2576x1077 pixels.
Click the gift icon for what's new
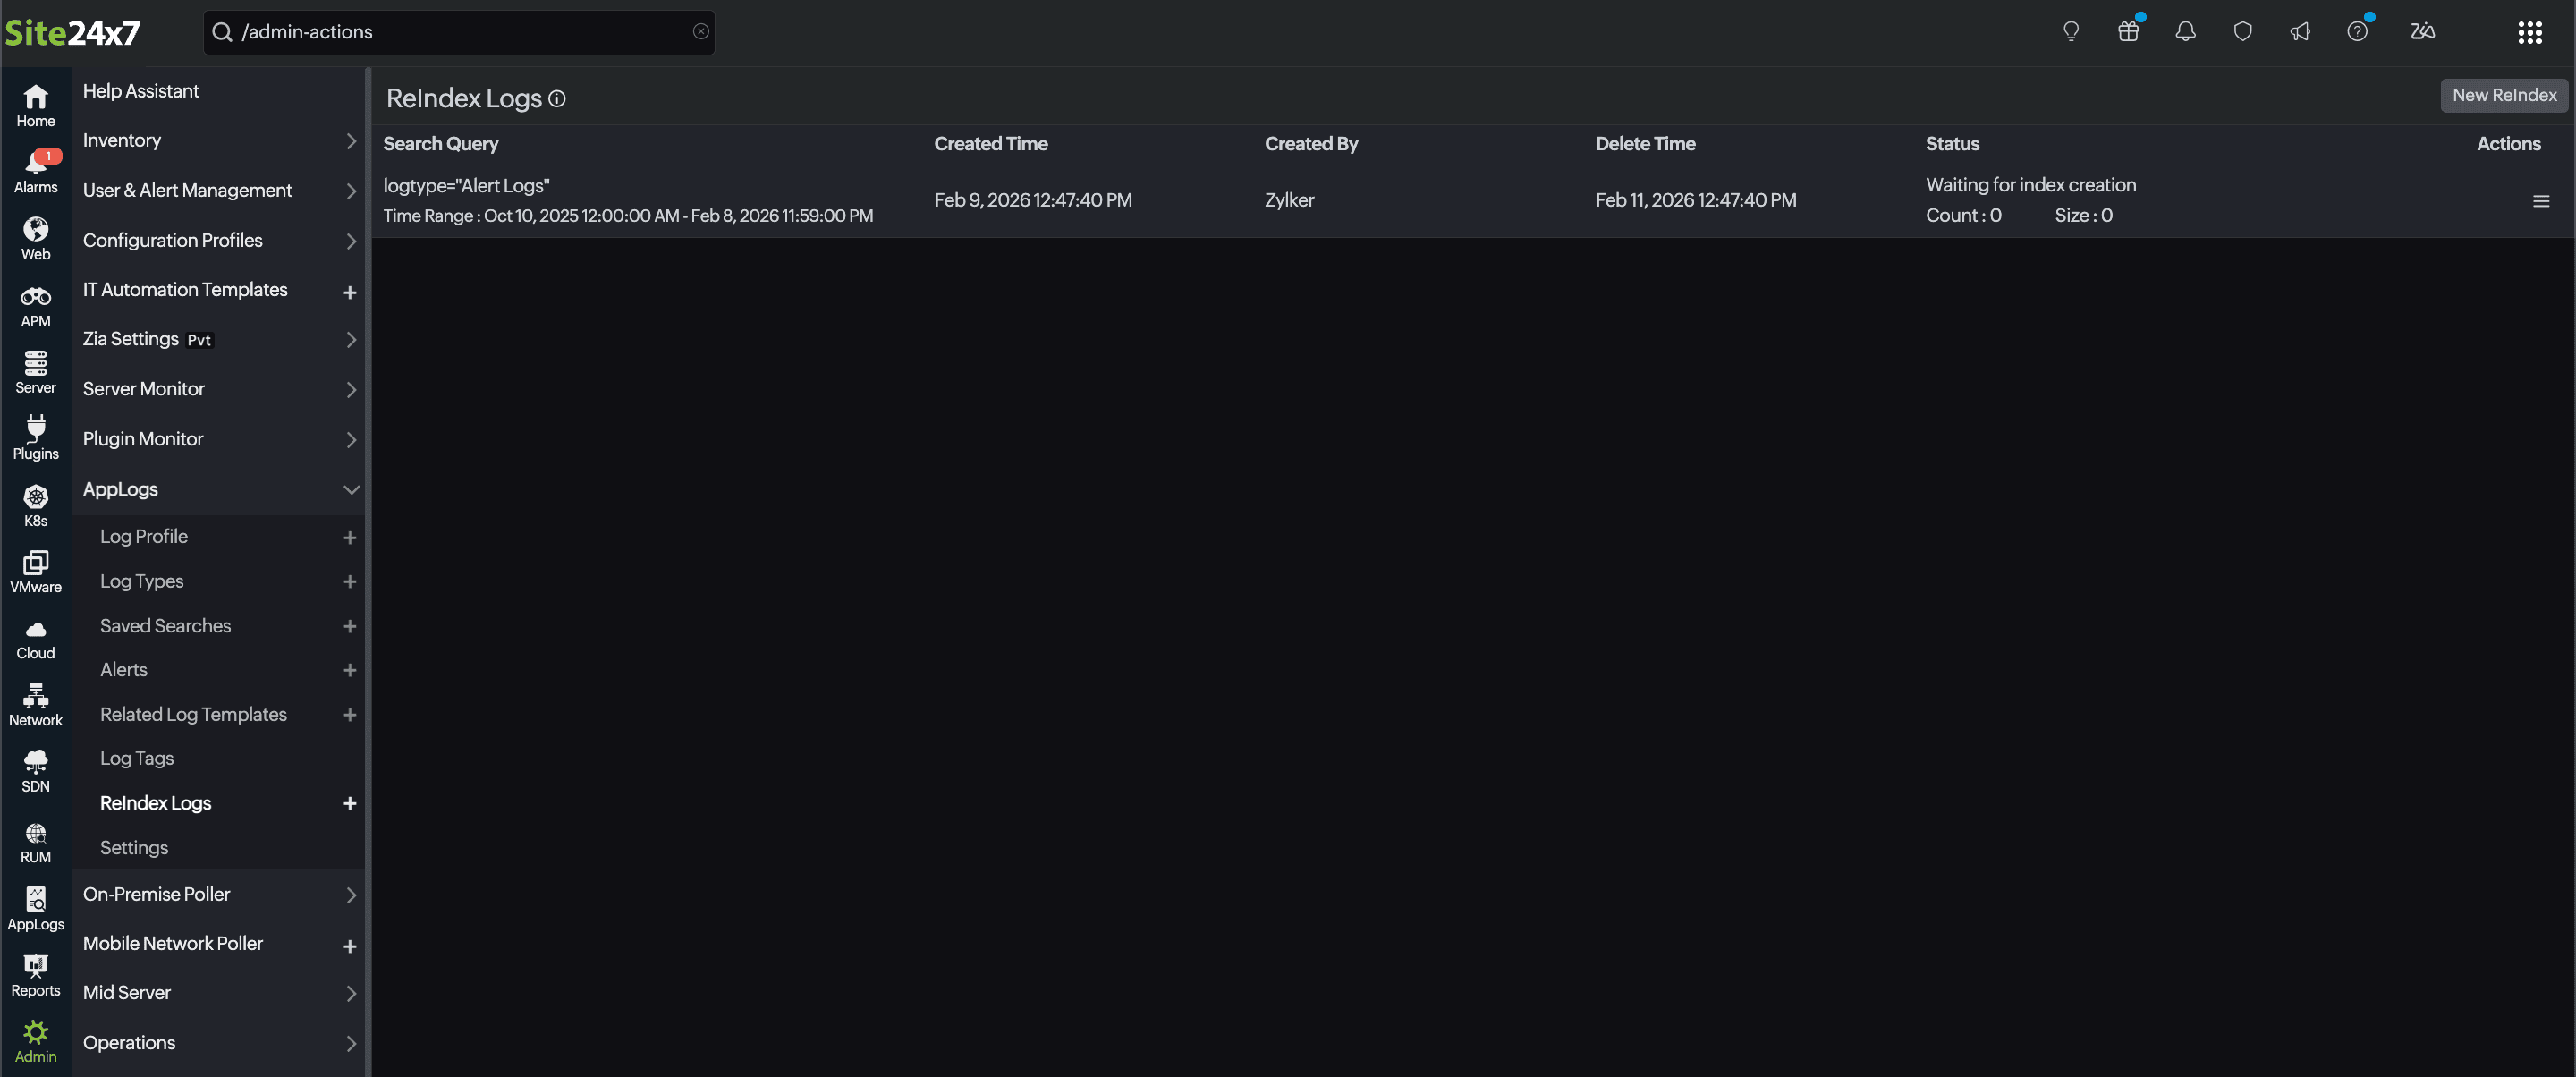click(2127, 31)
